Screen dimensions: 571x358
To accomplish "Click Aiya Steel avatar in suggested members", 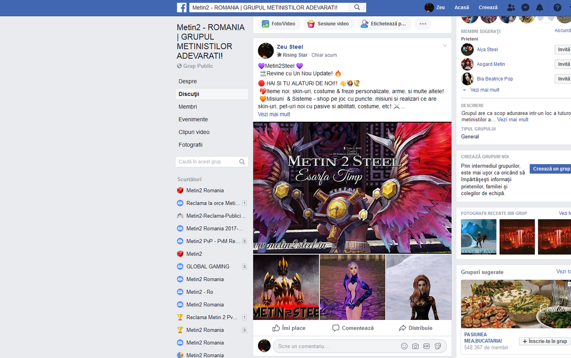I will pyautogui.click(x=467, y=50).
